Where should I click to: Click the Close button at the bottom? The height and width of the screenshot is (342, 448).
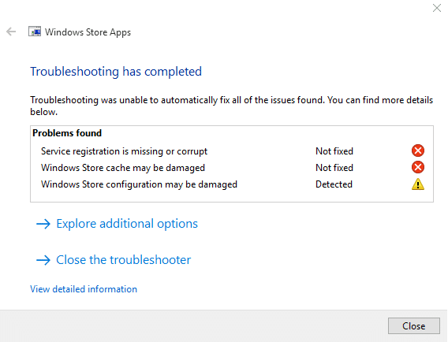(414, 325)
